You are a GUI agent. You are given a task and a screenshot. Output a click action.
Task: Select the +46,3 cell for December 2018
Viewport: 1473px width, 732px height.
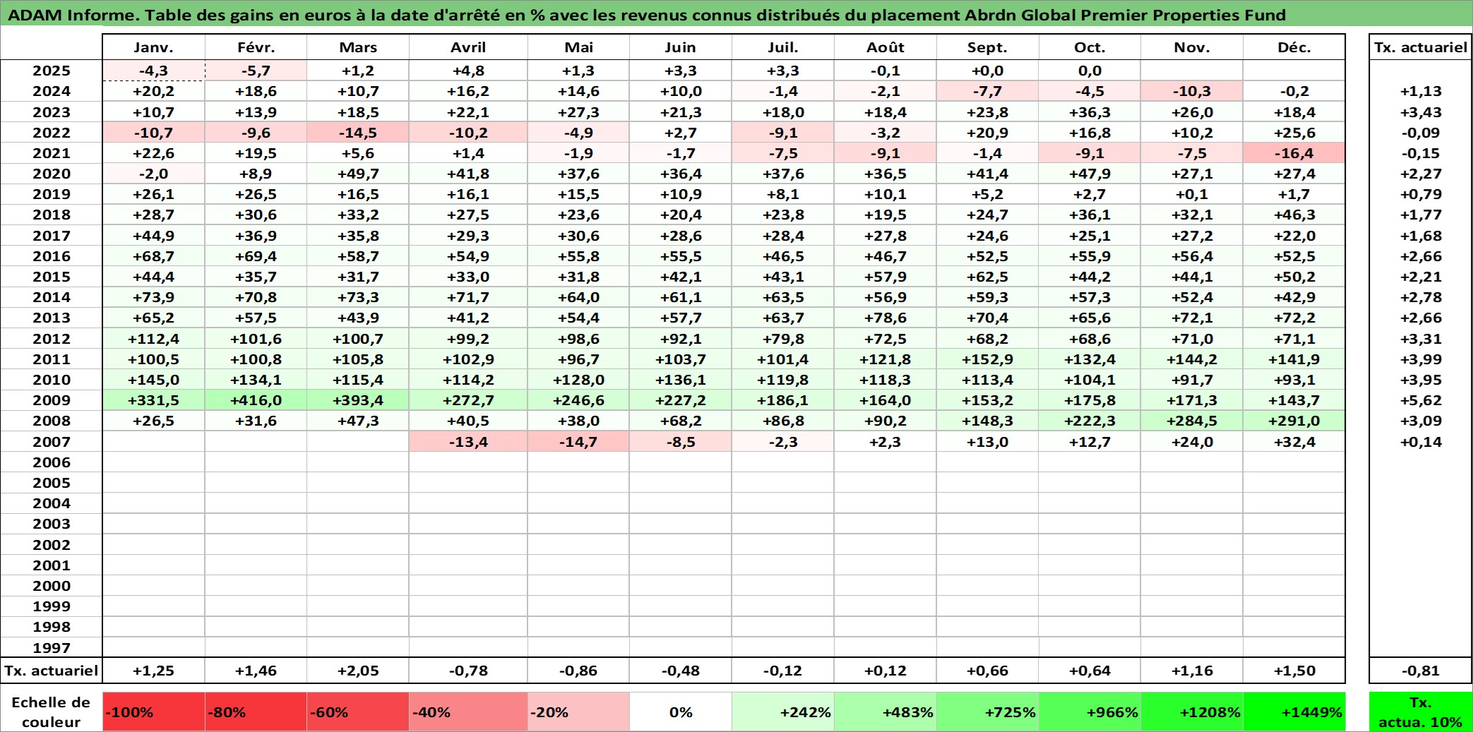pyautogui.click(x=1294, y=215)
